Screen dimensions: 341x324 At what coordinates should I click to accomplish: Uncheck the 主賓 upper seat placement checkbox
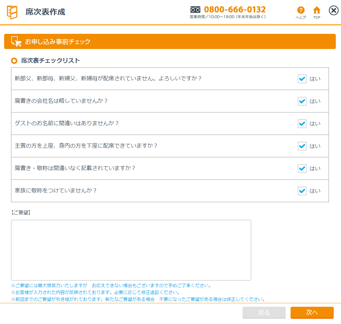point(302,146)
